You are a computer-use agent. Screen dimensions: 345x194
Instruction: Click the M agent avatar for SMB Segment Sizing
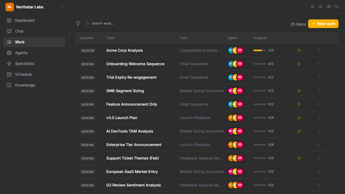[x=230, y=91]
